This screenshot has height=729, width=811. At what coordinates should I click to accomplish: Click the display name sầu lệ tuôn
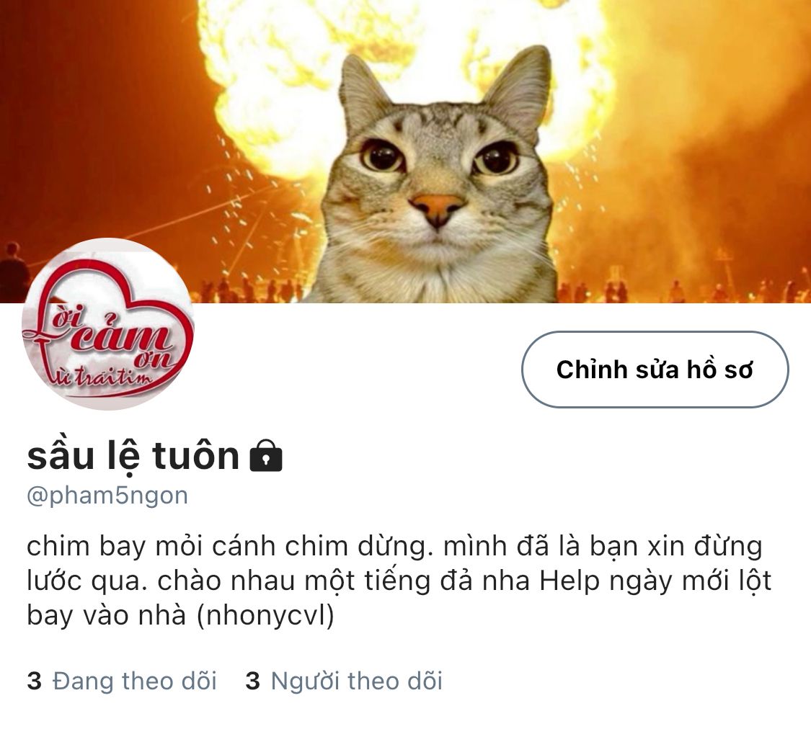click(x=133, y=456)
